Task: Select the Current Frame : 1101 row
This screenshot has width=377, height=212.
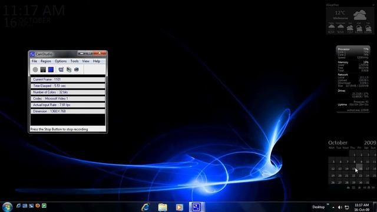Action: coord(68,79)
